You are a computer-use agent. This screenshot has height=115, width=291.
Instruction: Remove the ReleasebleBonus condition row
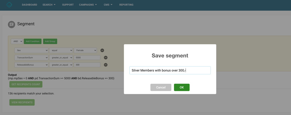coord(106,65)
